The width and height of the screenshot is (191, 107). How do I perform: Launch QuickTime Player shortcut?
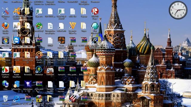17,99
